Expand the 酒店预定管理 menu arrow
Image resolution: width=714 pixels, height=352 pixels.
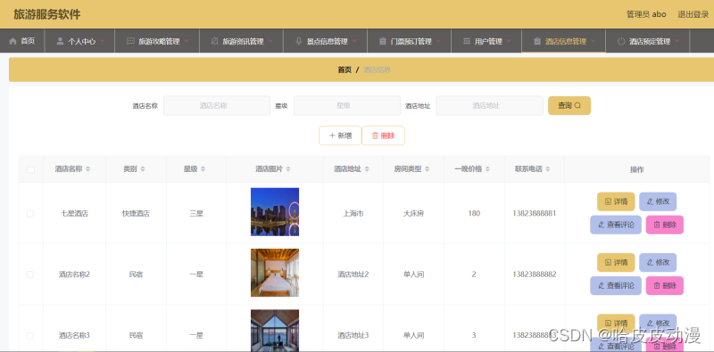(x=677, y=41)
